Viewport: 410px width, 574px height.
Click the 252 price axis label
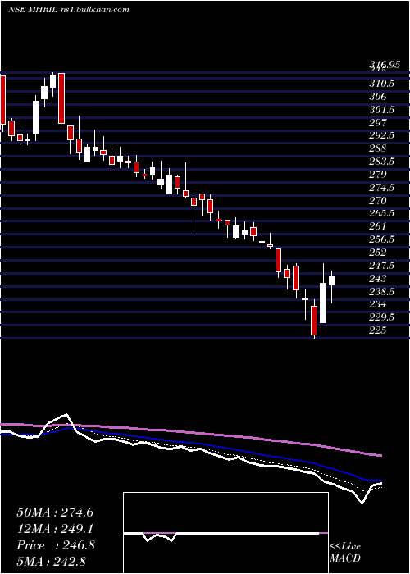tap(378, 253)
